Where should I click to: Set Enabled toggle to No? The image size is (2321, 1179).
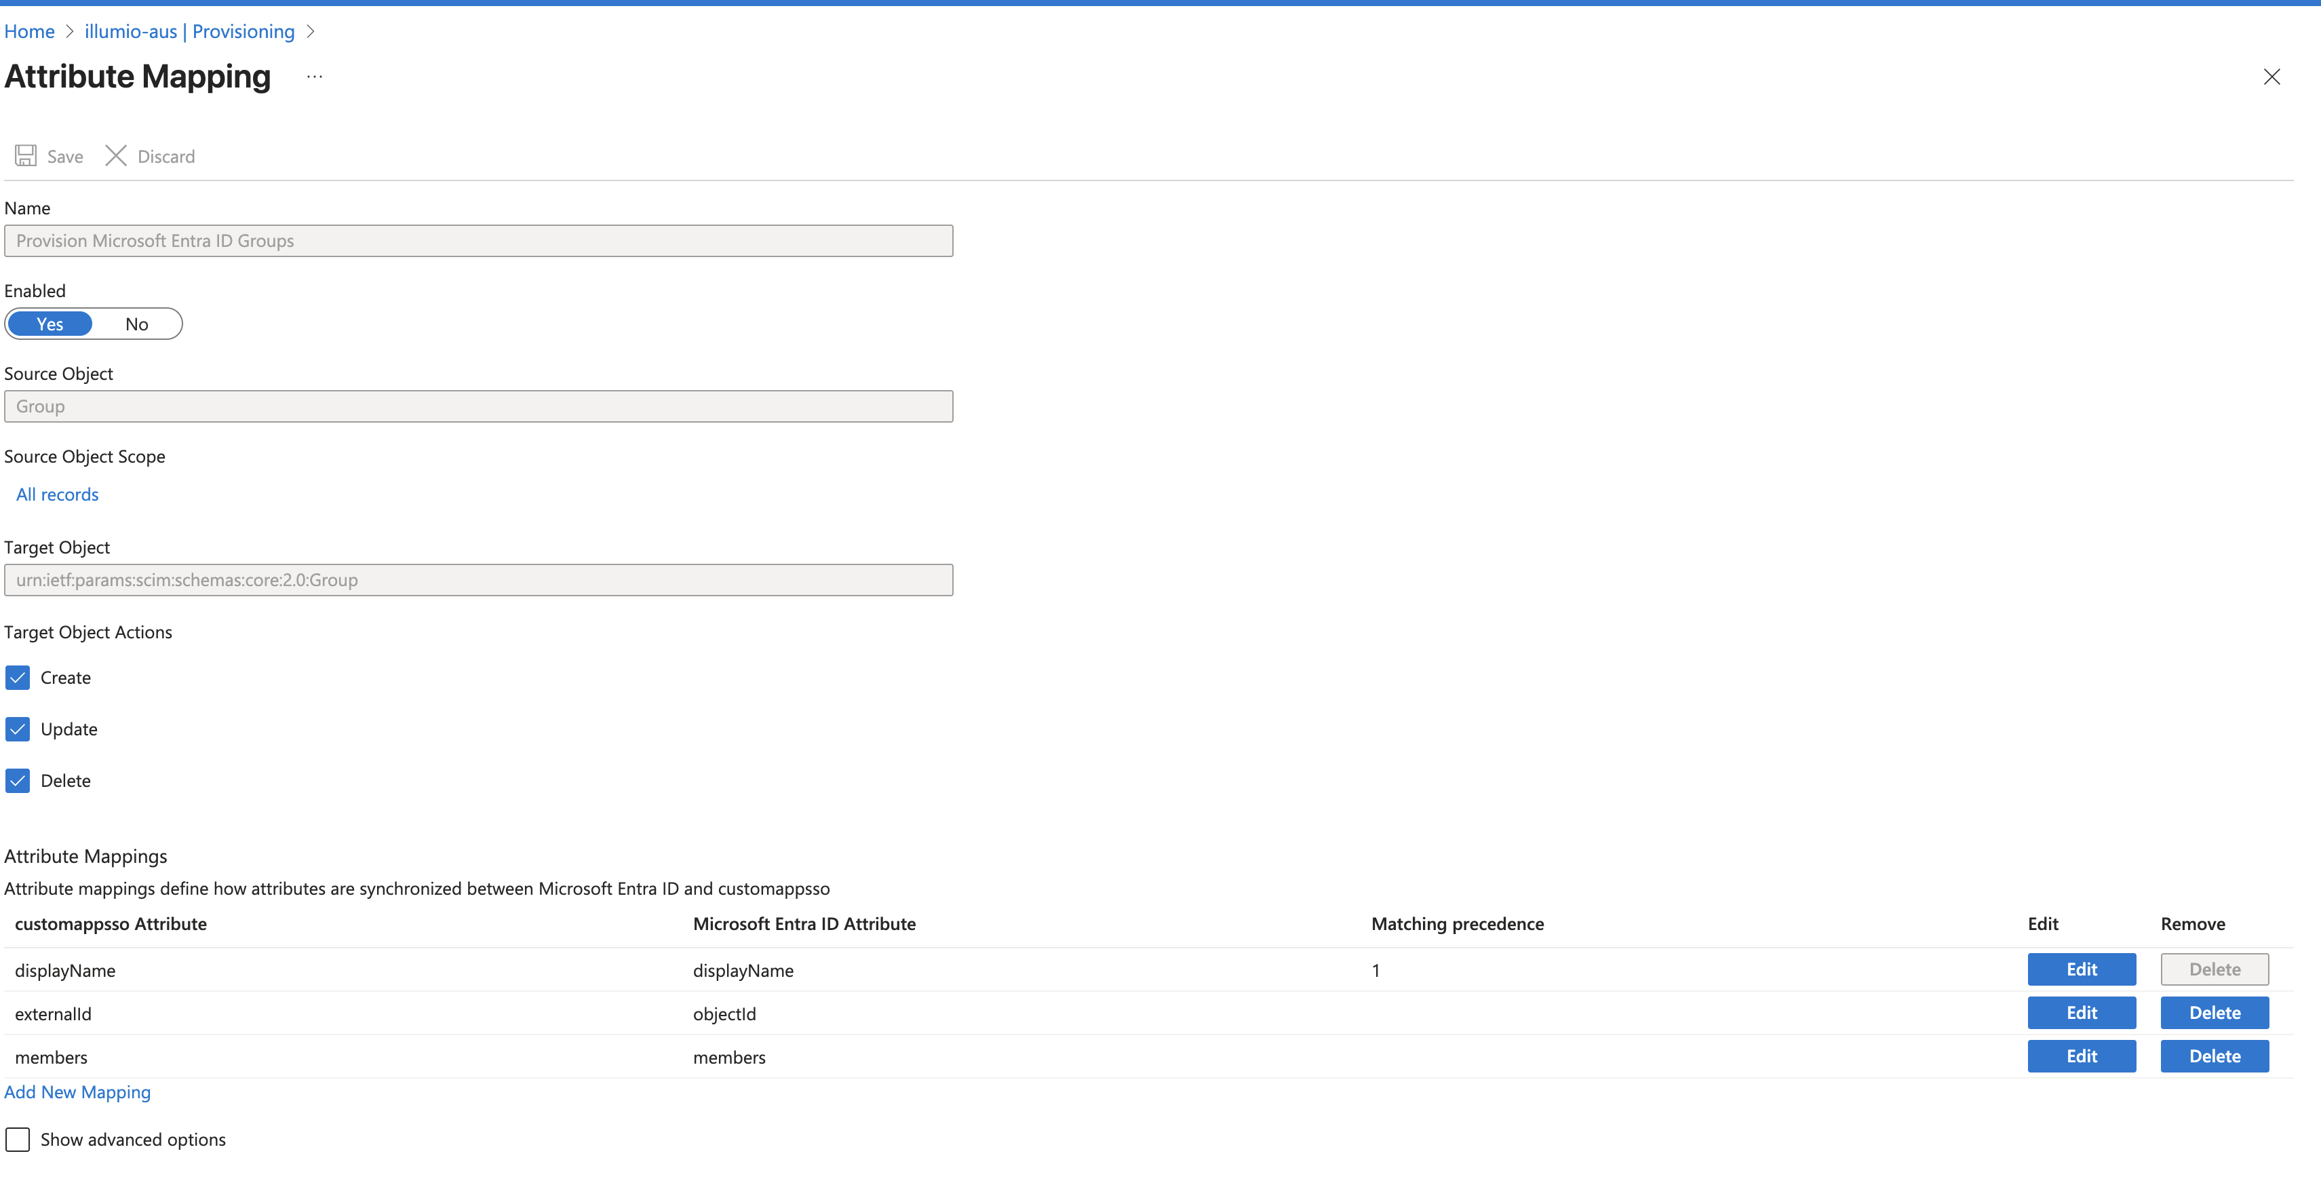(137, 324)
